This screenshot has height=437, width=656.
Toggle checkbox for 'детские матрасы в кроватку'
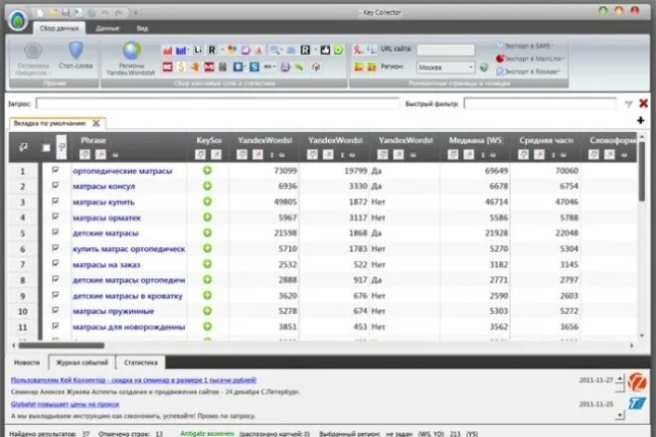(56, 295)
